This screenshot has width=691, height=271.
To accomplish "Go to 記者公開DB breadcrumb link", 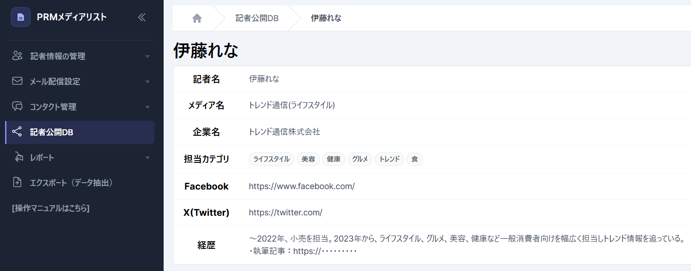I will pos(257,18).
